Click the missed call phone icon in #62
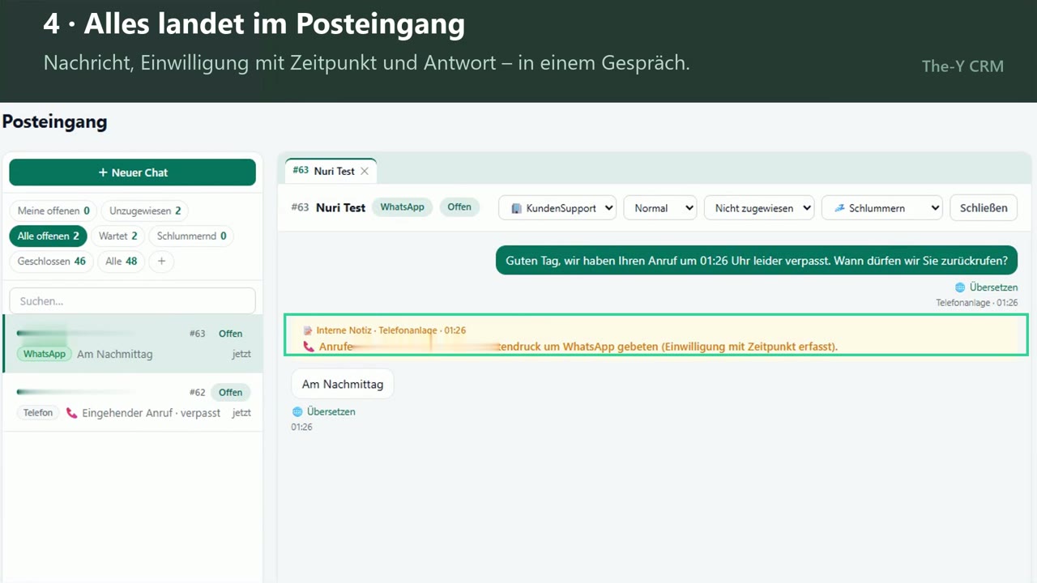Screen dimensions: 1037x583 coord(72,413)
